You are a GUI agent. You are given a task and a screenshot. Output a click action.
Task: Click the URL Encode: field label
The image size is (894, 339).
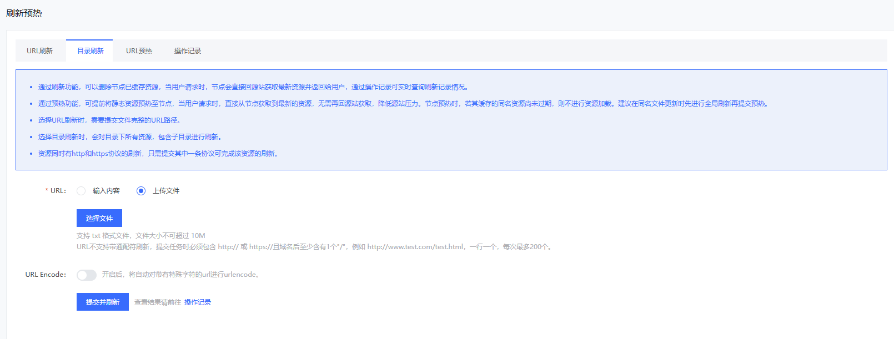coord(46,275)
